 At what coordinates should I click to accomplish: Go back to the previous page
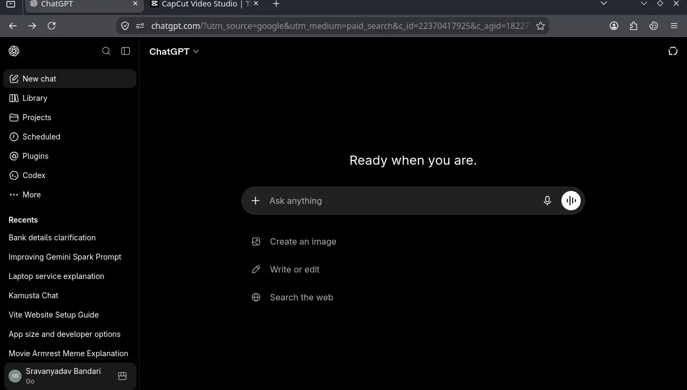click(13, 26)
